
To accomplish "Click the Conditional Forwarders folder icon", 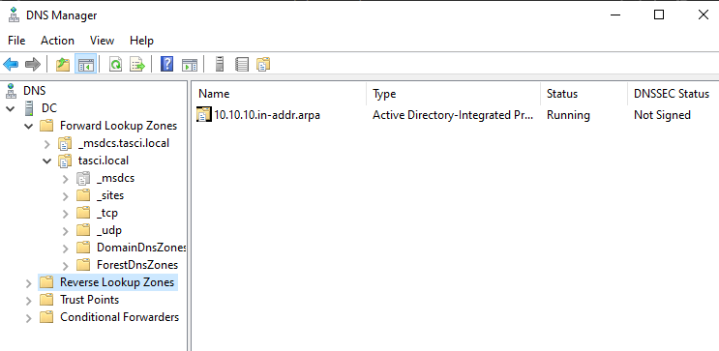I will click(46, 317).
